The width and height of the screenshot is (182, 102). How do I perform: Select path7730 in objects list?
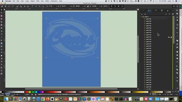tap(148, 21)
